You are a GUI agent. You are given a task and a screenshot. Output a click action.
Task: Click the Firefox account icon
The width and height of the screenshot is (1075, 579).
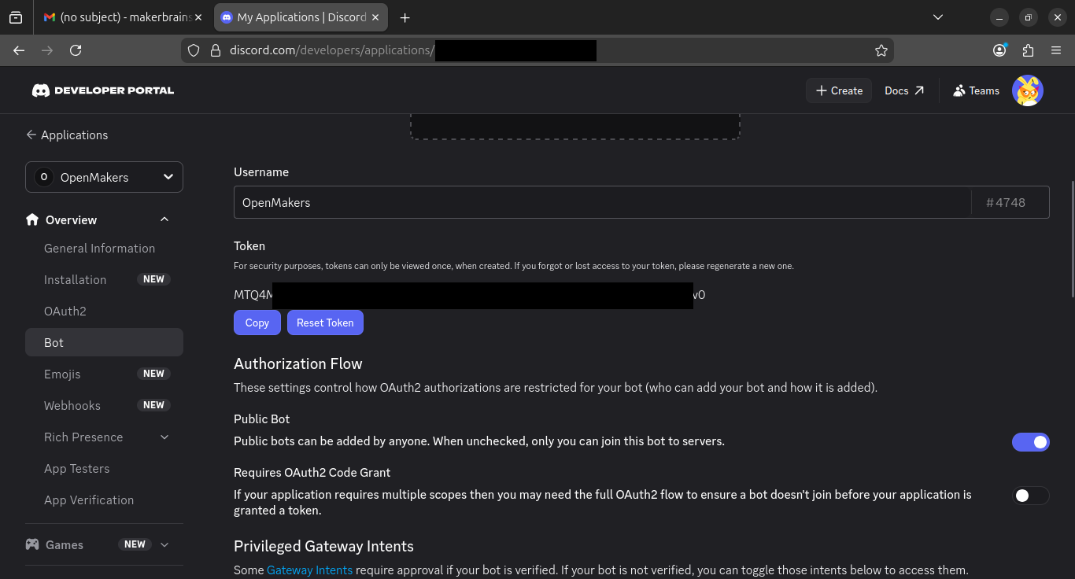tap(999, 50)
